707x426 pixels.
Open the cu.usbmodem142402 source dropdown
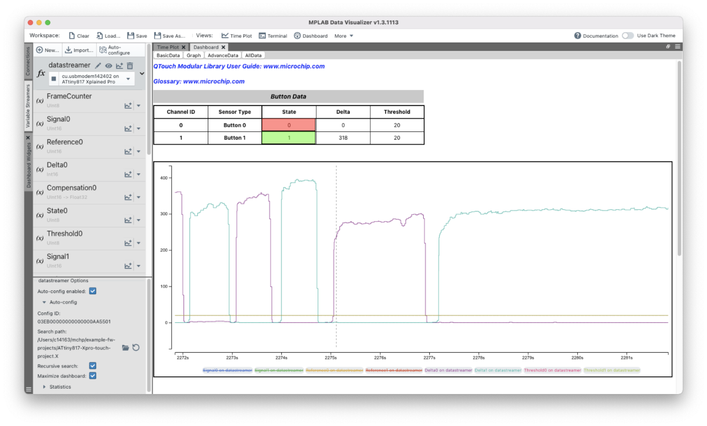tap(128, 79)
